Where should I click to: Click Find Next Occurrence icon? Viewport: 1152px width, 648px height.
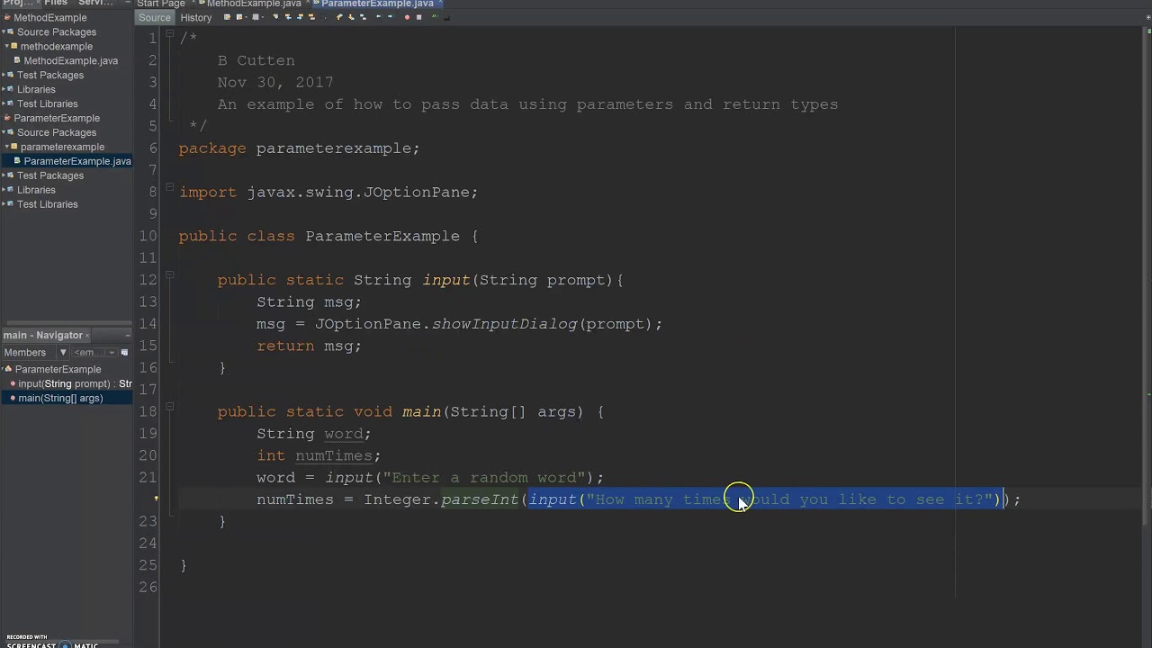click(x=300, y=17)
